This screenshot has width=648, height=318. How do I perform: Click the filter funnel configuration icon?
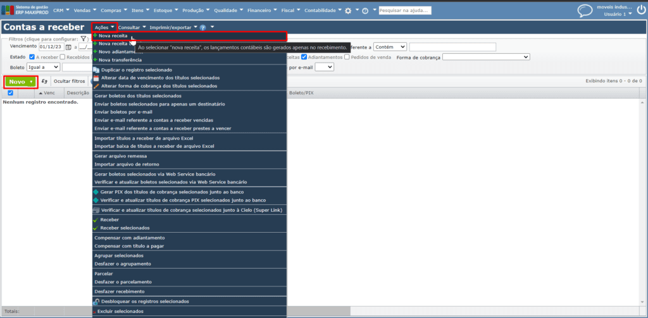point(83,39)
